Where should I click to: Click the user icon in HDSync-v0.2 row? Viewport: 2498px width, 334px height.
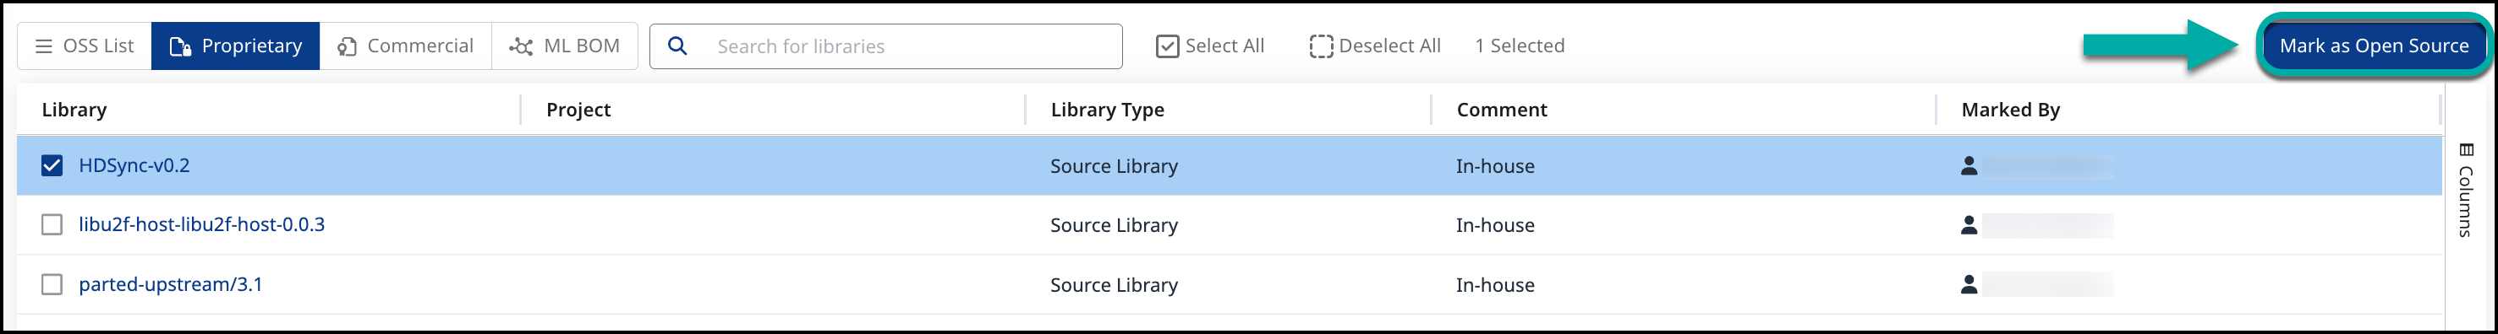[1969, 165]
